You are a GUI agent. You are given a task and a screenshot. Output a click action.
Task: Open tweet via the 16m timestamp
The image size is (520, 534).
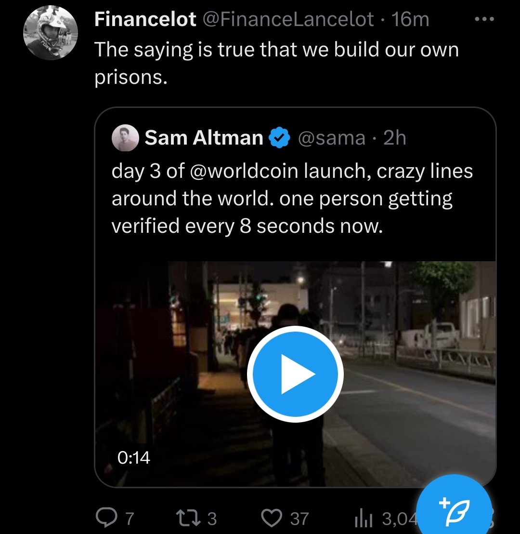[410, 20]
